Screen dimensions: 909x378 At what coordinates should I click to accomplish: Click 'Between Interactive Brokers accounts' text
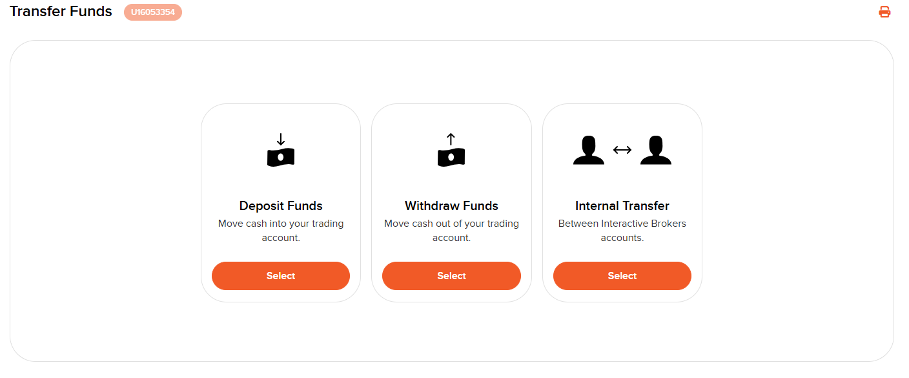point(622,231)
